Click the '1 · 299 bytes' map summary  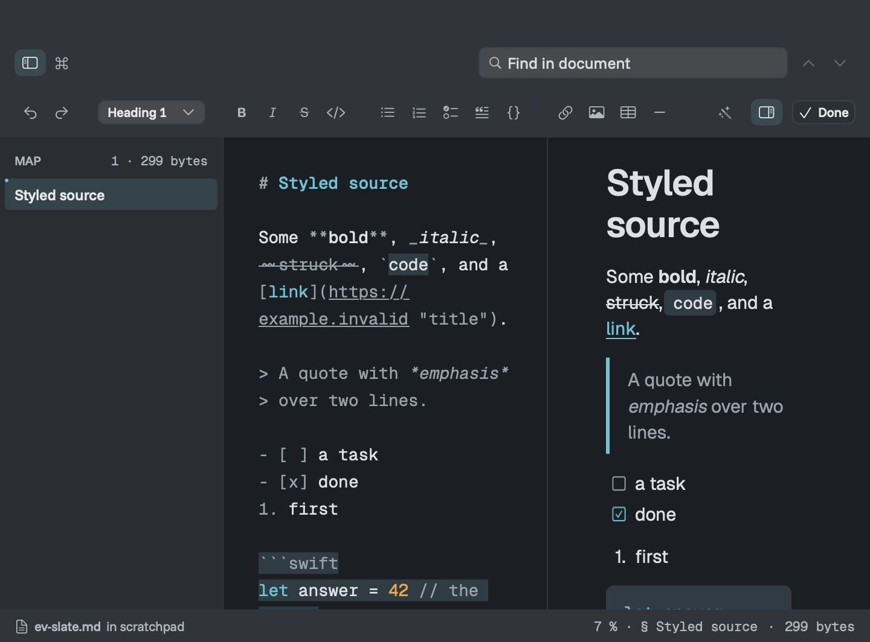(159, 161)
